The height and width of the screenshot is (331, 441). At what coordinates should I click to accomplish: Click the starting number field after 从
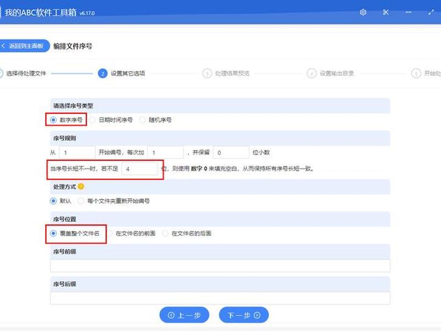click(x=77, y=152)
